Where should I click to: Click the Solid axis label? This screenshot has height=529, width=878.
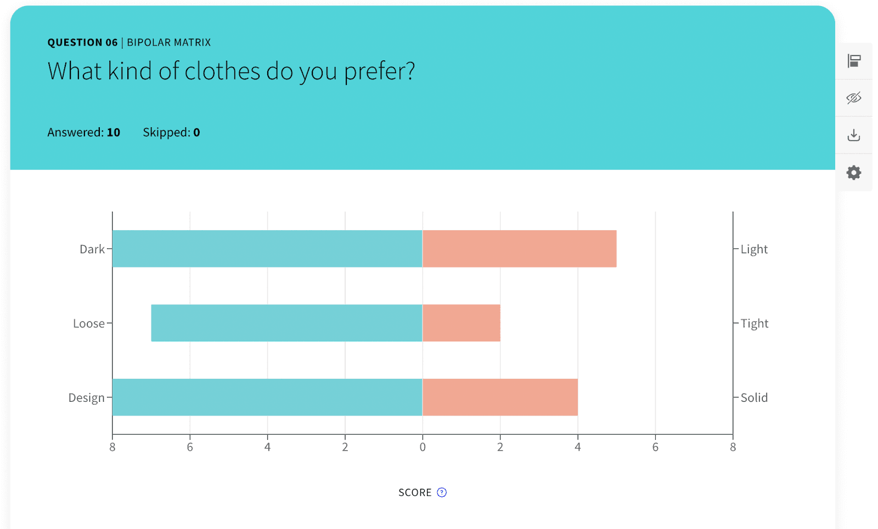[x=754, y=397]
